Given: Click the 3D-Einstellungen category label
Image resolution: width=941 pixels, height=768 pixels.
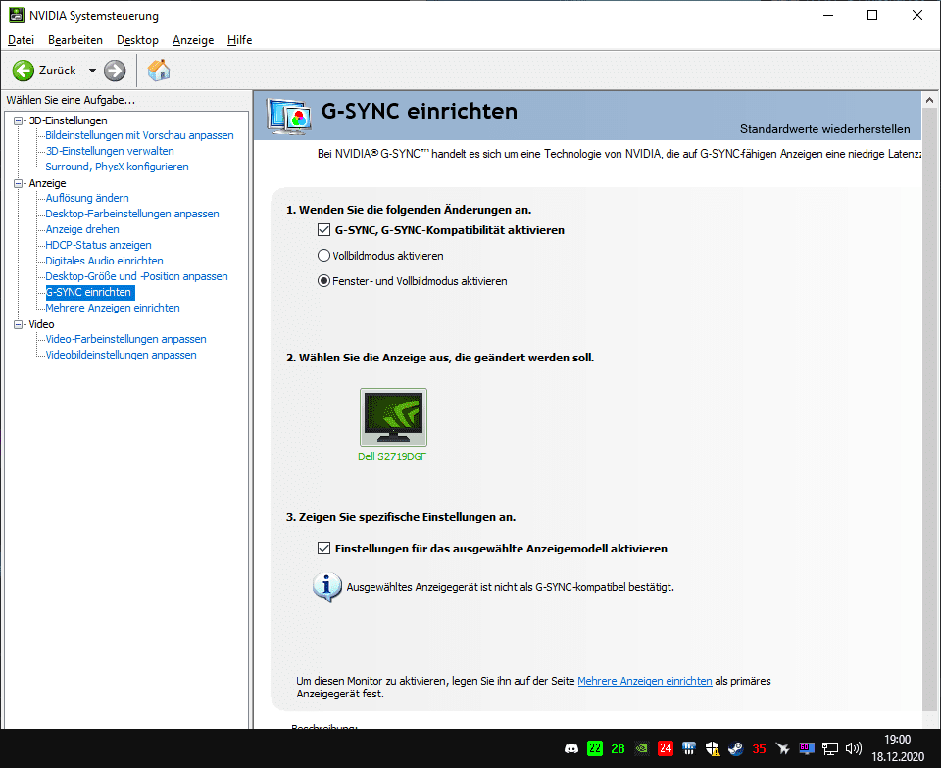Looking at the screenshot, I should (x=68, y=120).
